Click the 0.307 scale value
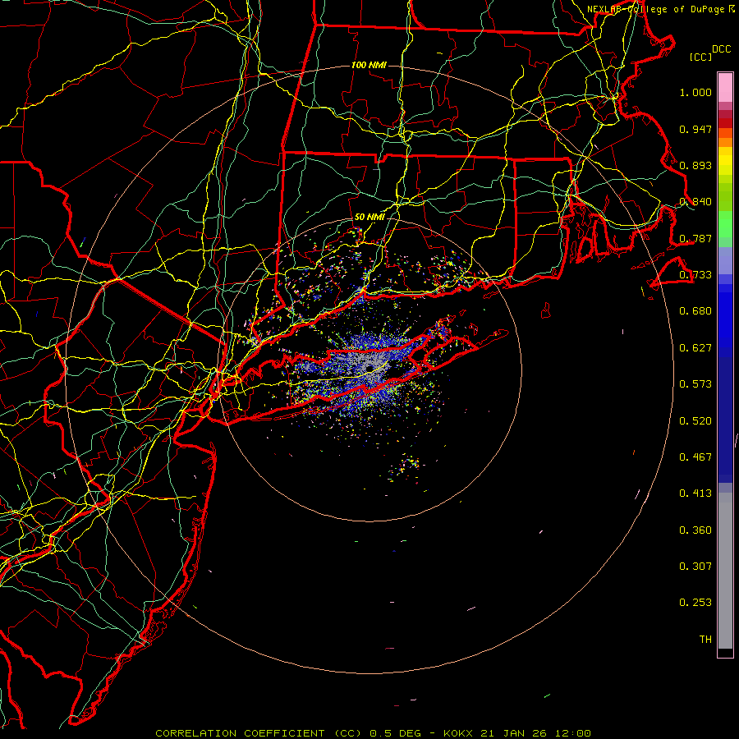Screen dimensions: 739x739 click(x=695, y=567)
